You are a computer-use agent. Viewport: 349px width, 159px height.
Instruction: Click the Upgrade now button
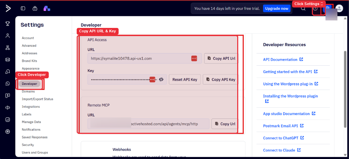pyautogui.click(x=277, y=9)
